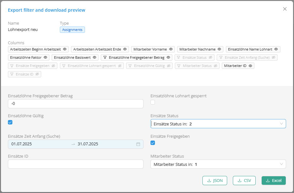The height and width of the screenshot is (193, 294).
Task: Download the export as Excel
Action: pyautogui.click(x=274, y=180)
